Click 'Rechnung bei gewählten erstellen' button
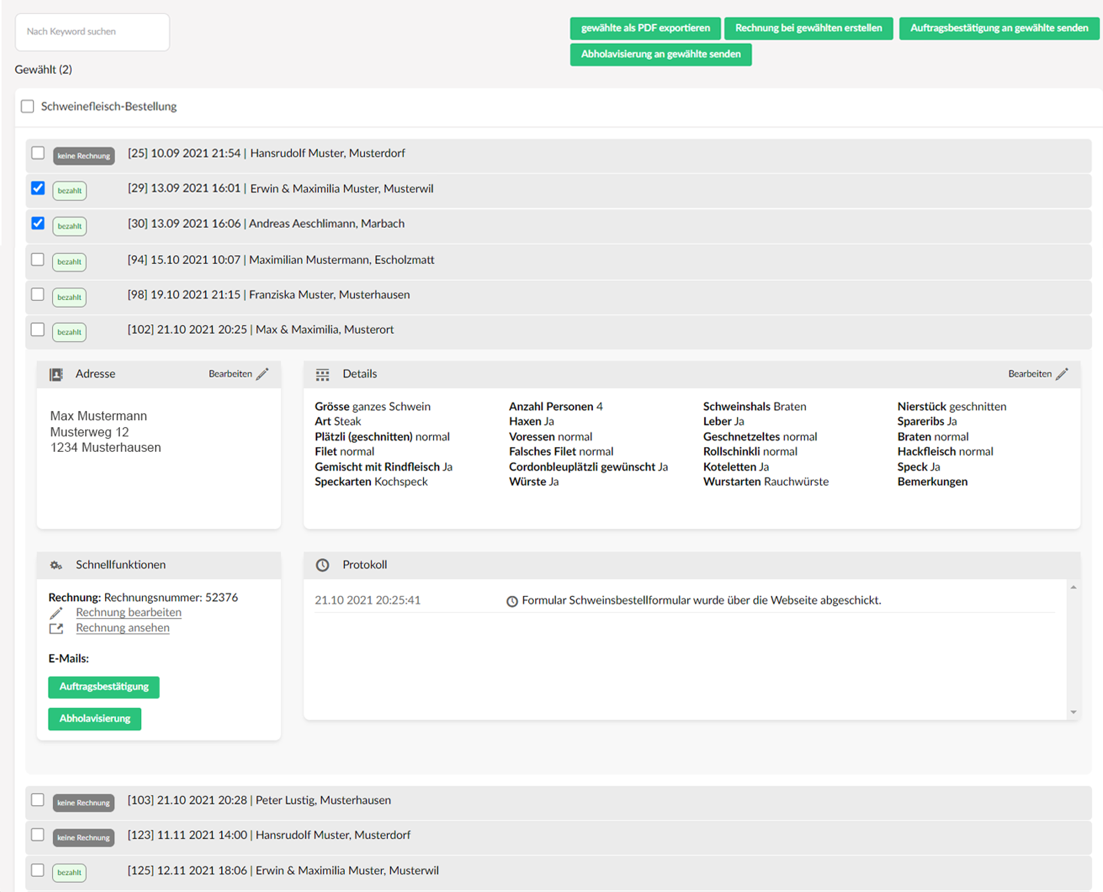The width and height of the screenshot is (1103, 892). click(x=808, y=28)
